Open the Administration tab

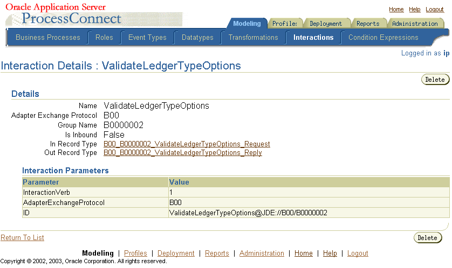(415, 24)
